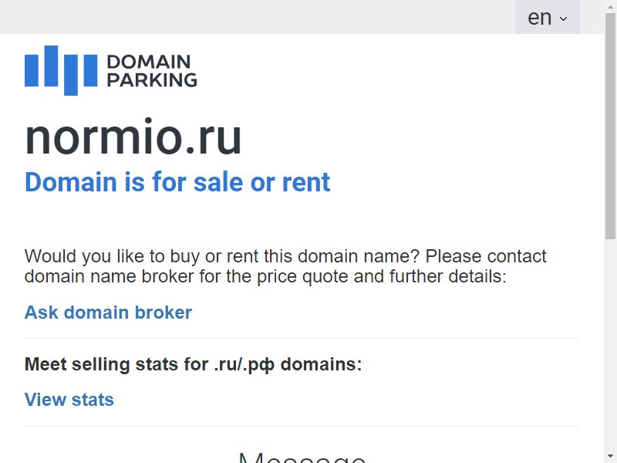Click "Meet selling stats for .ru/.рф domains" label

coord(194,364)
